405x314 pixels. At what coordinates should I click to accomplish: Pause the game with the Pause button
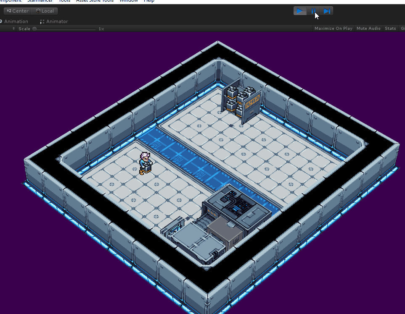click(313, 11)
